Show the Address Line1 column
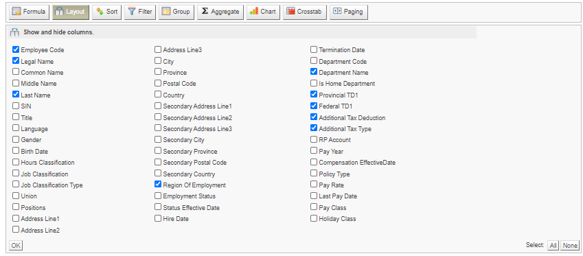This screenshot has height=256, width=583. (x=16, y=218)
